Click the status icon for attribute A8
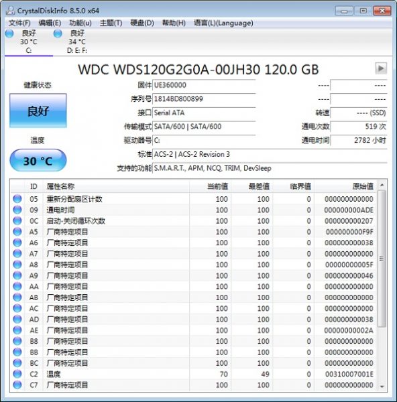Screen dimensions: 397x402 coord(17,265)
